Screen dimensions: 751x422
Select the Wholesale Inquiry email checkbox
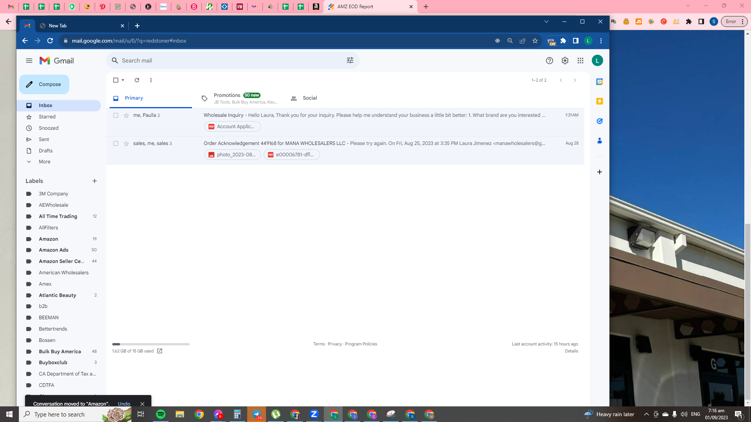tap(116, 115)
